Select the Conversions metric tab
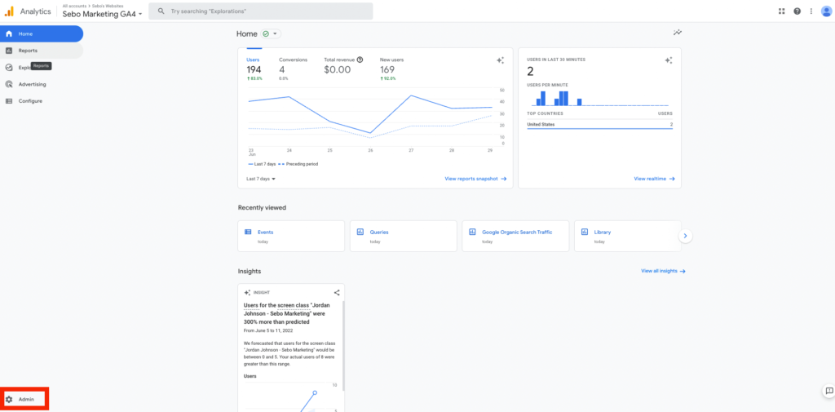 pyautogui.click(x=293, y=70)
